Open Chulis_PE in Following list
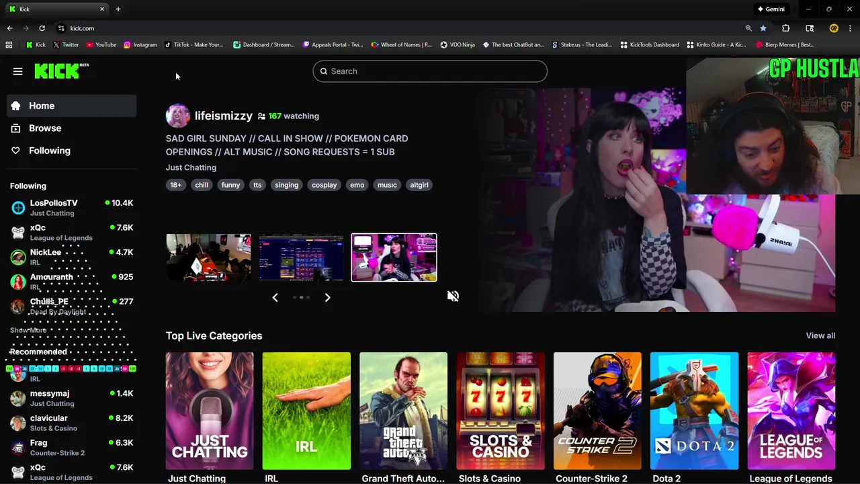 coord(72,307)
